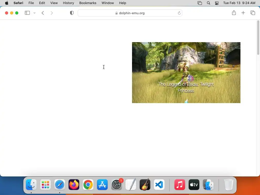Open Finder from the Dock
Image resolution: width=260 pixels, height=195 pixels.
click(31, 185)
